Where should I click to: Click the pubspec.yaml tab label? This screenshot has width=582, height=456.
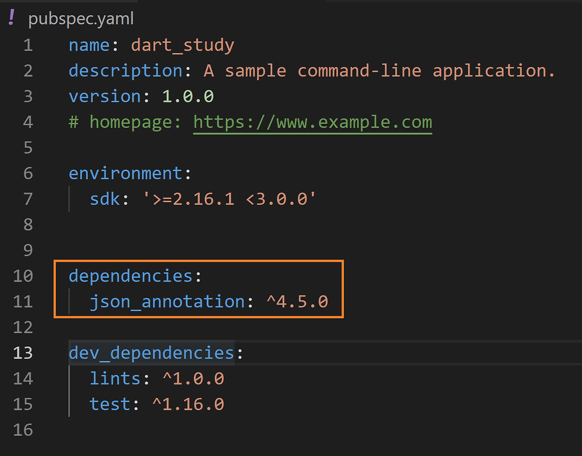pyautogui.click(x=81, y=18)
